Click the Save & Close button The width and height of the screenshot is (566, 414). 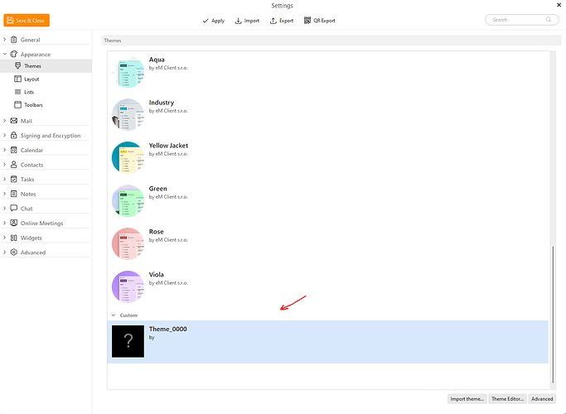click(27, 20)
